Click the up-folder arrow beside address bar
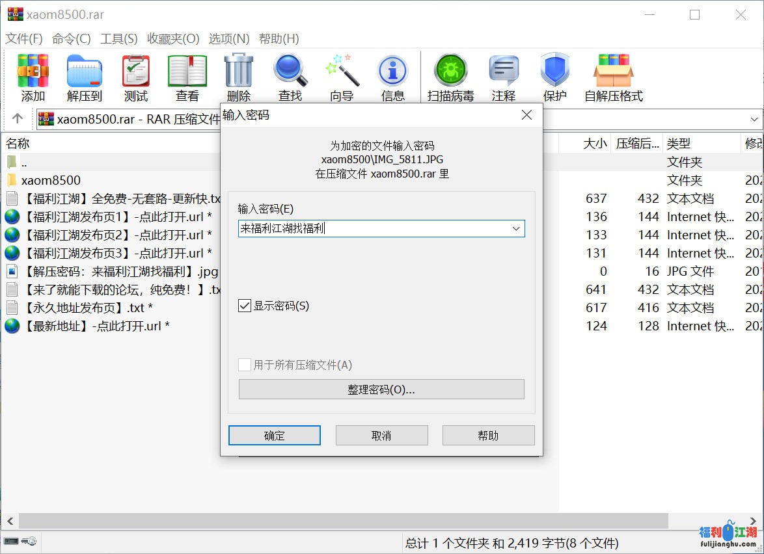This screenshot has width=764, height=554. [x=18, y=118]
